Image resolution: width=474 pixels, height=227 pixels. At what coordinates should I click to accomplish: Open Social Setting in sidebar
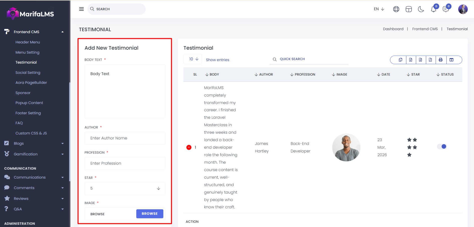click(x=28, y=73)
